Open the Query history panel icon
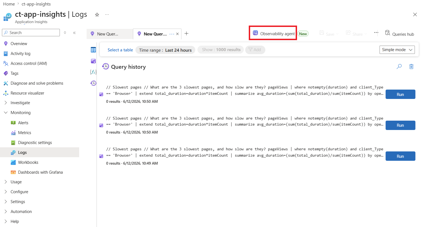 coord(93,83)
